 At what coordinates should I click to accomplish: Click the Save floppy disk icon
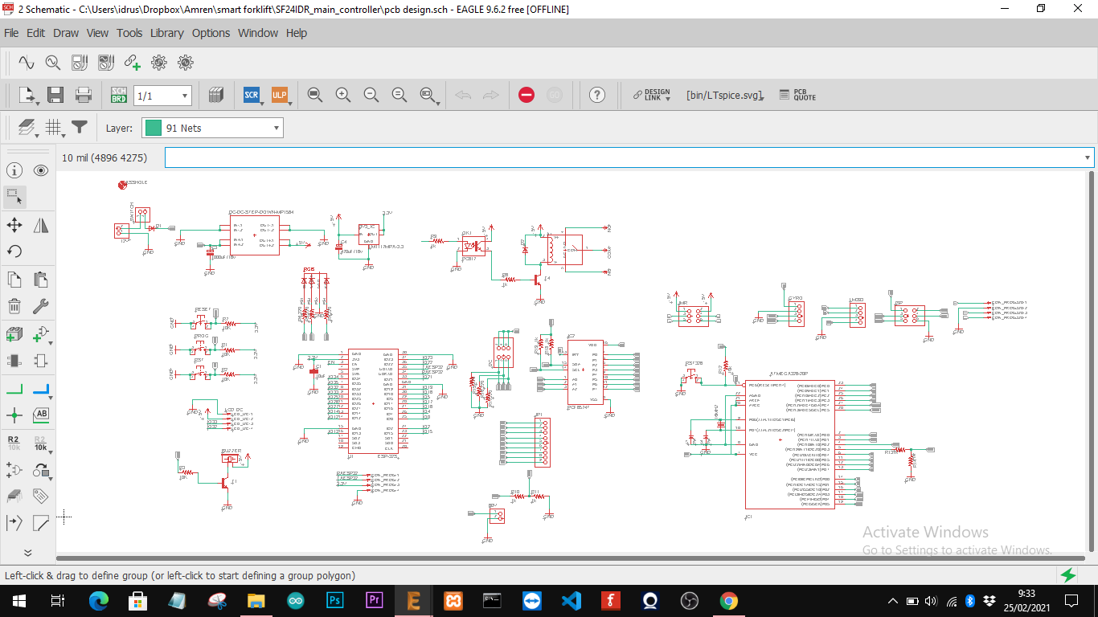[x=55, y=96]
